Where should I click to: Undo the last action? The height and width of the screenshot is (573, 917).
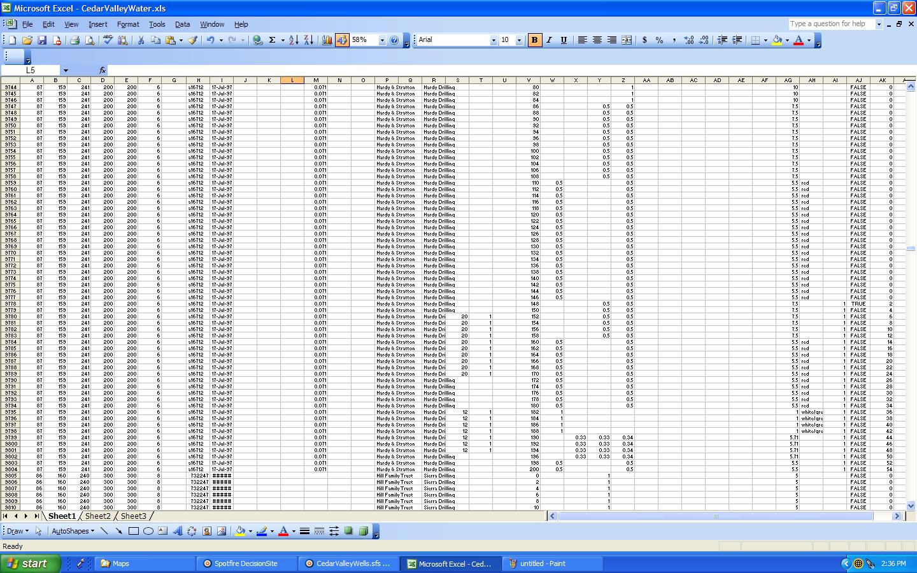[210, 40]
